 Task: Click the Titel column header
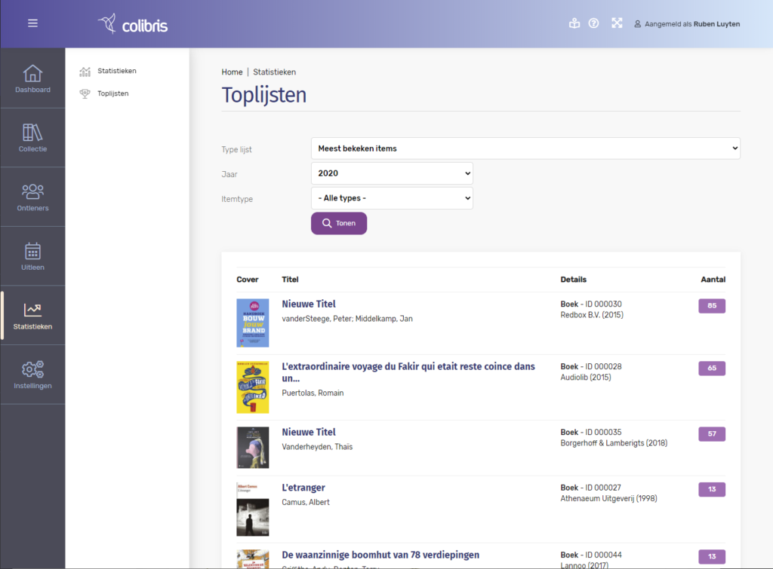tap(290, 280)
